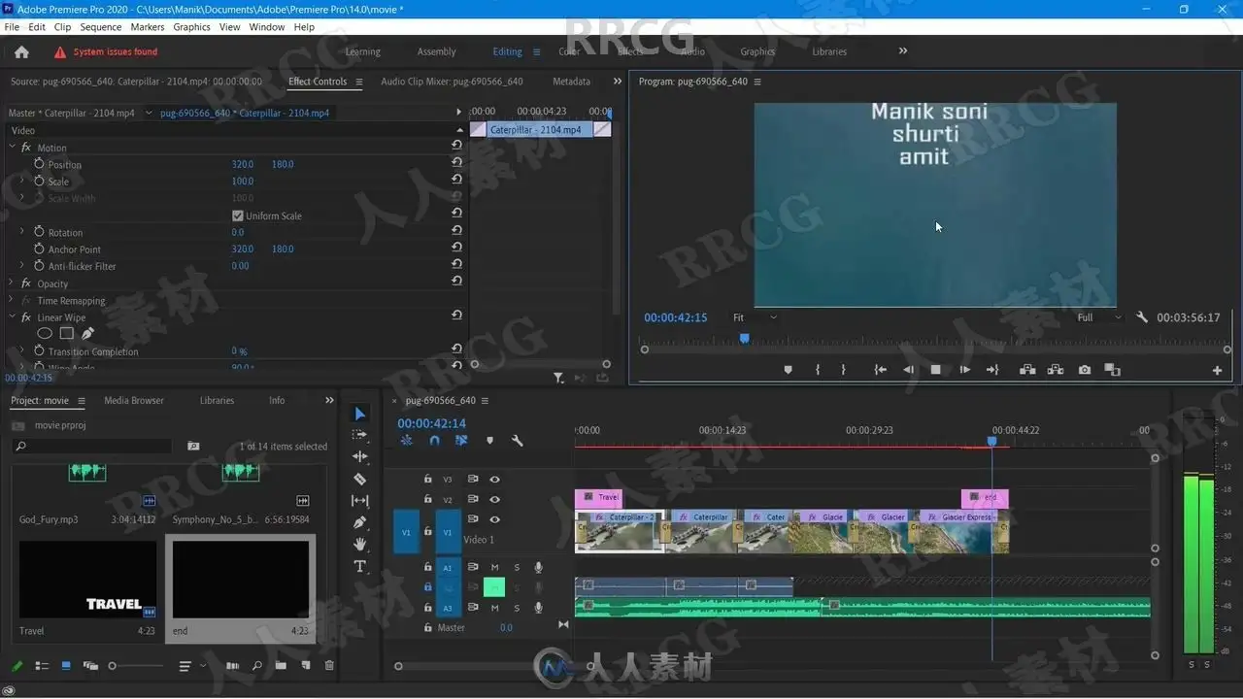Open the Program monitor Settings wrench
Image resolution: width=1243 pixels, height=699 pixels.
point(1142,317)
